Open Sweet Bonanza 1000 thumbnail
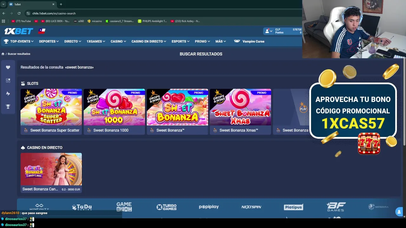This screenshot has height=228, width=406. tap(114, 107)
